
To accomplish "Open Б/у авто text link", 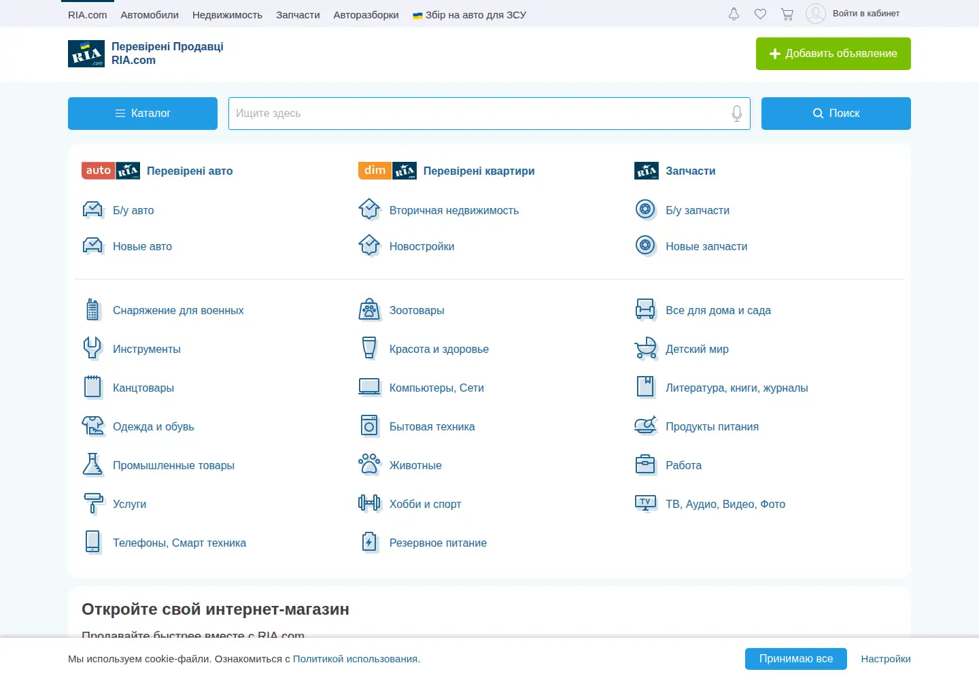I will pos(133,211).
